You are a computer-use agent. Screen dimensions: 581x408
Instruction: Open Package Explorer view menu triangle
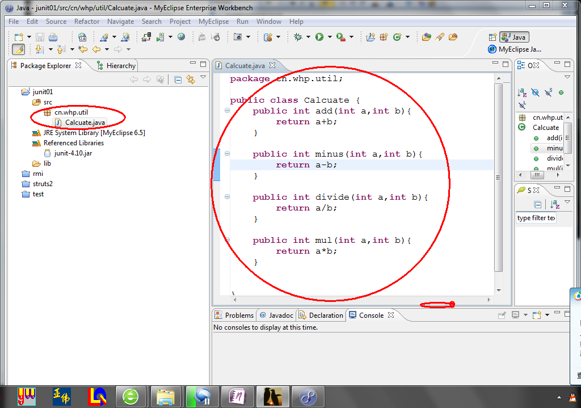pyautogui.click(x=203, y=77)
